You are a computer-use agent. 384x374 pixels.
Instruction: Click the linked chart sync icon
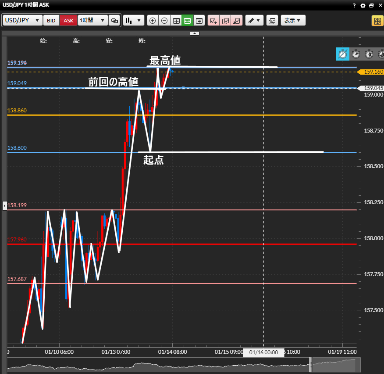click(x=114, y=21)
